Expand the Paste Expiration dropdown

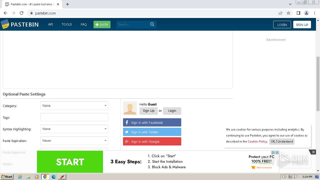(x=74, y=141)
